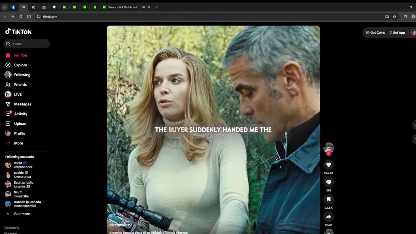416x234 pixels.
Task: Switch to the diamond-icon browser tab
Action: click(54, 7)
